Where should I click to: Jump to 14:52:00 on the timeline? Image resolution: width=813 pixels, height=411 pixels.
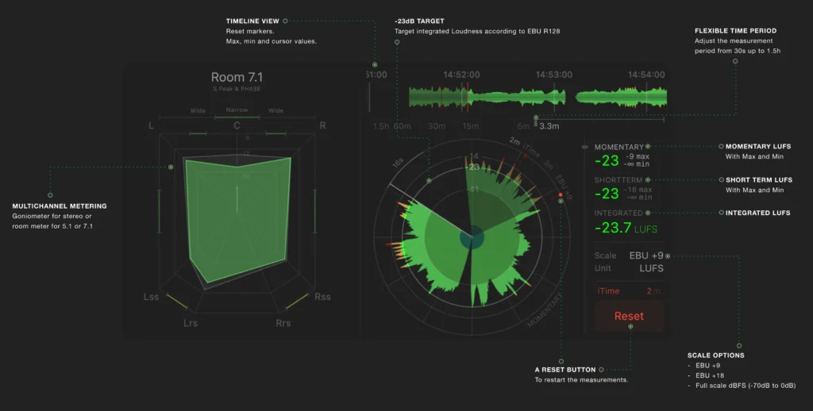(461, 75)
